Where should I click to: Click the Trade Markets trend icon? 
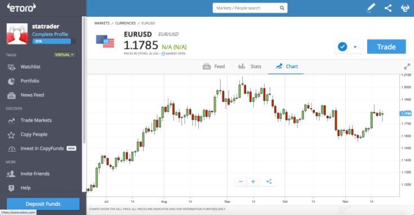coord(11,120)
